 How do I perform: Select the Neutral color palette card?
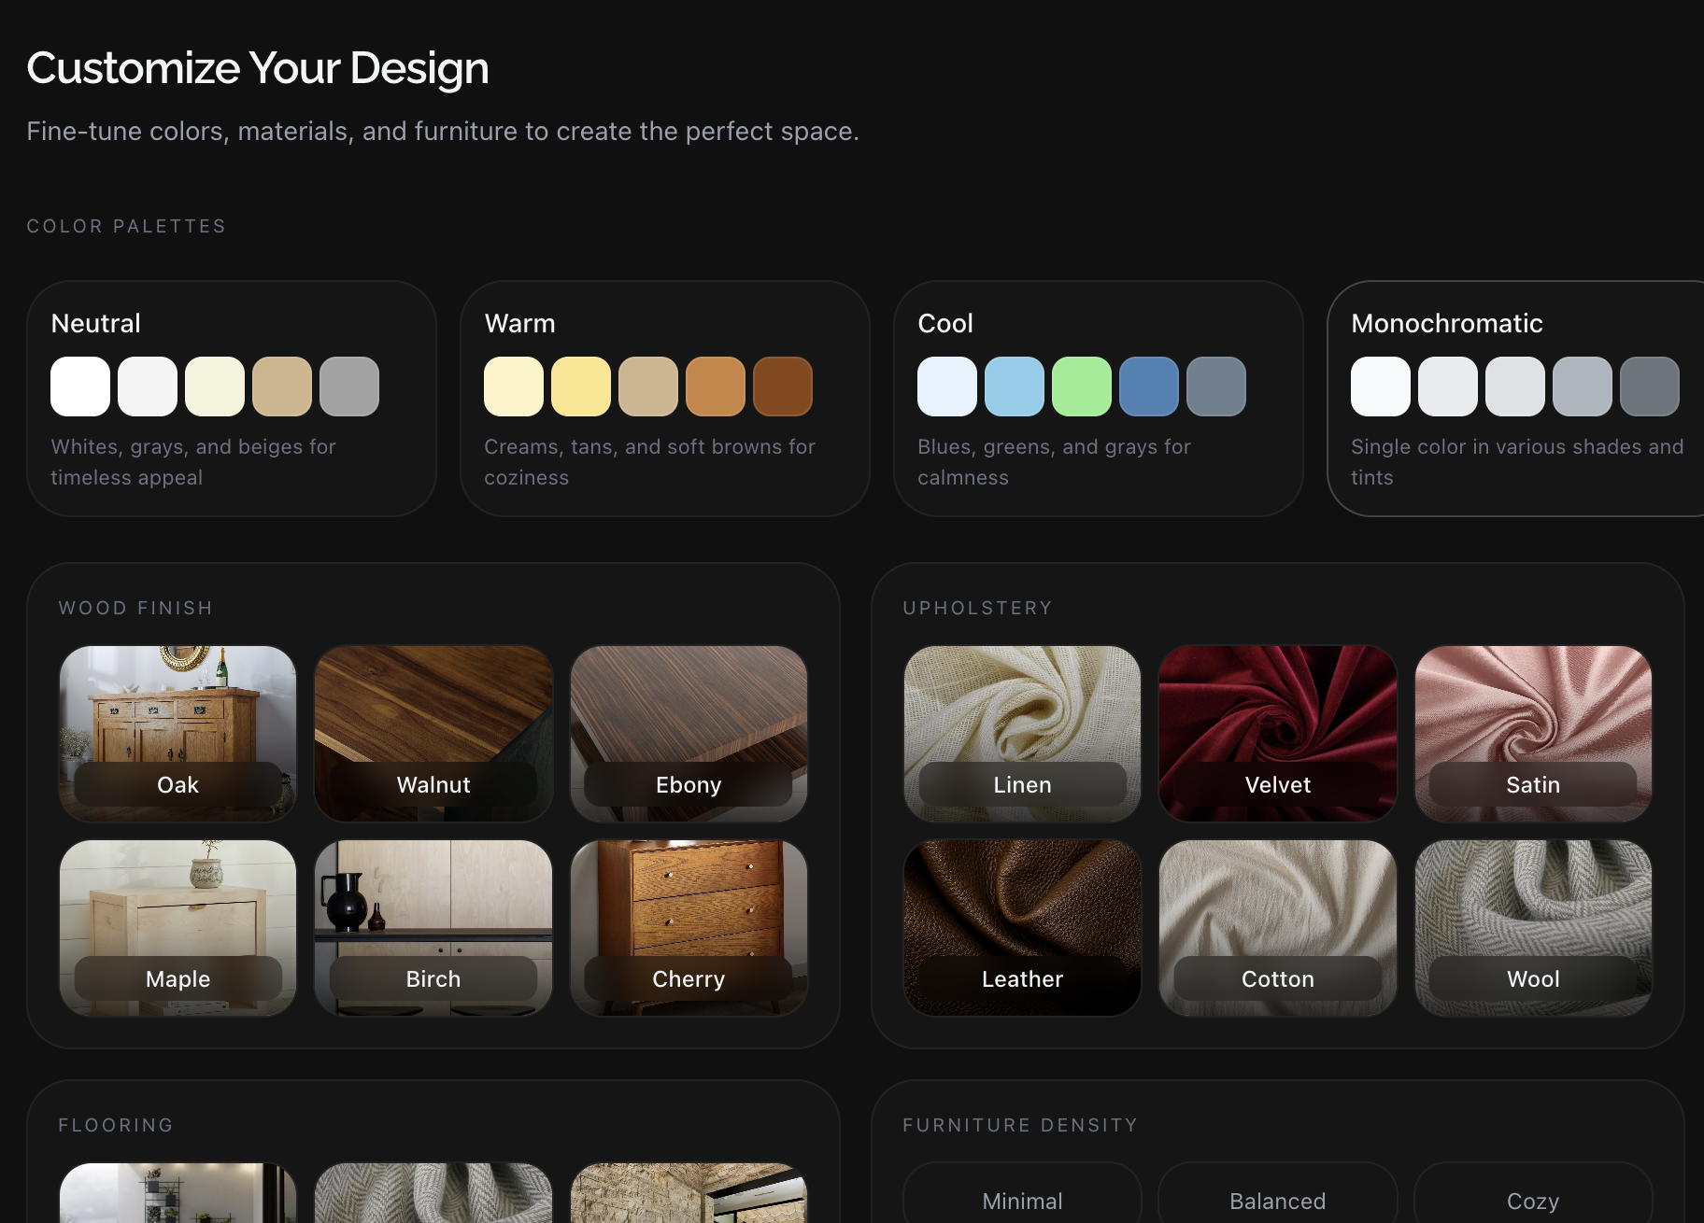[232, 399]
